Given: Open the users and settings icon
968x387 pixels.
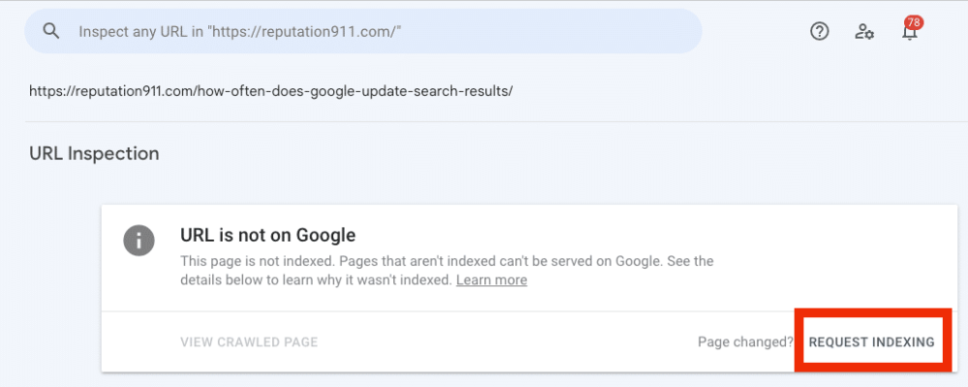Looking at the screenshot, I should tap(863, 32).
